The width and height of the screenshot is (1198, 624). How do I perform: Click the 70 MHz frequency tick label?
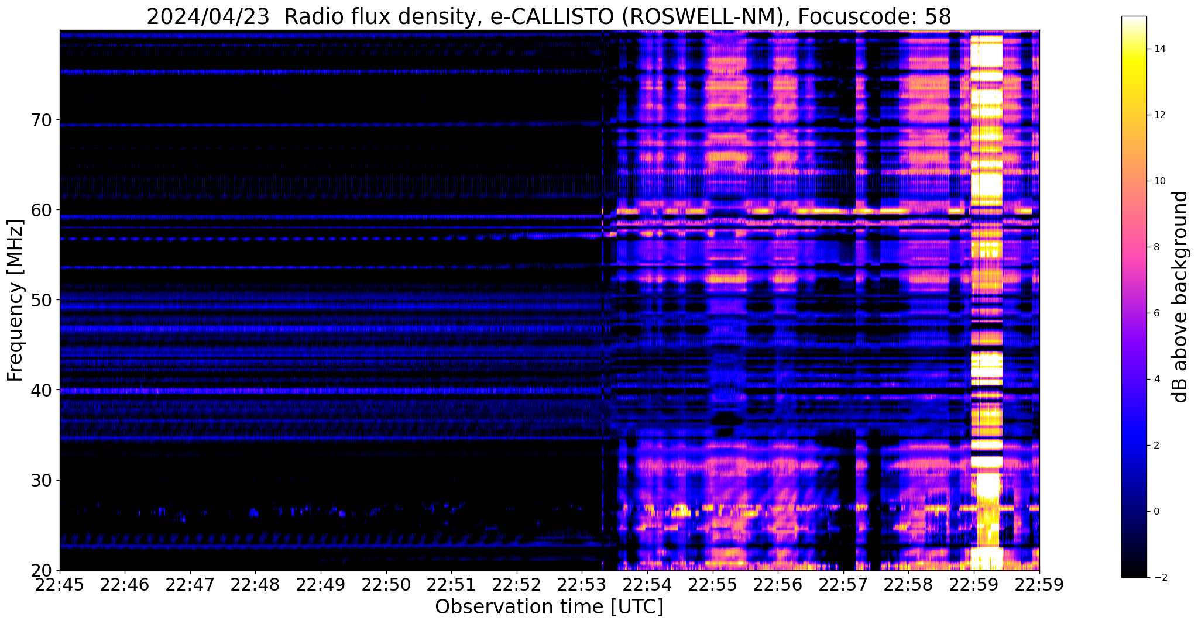tap(41, 120)
